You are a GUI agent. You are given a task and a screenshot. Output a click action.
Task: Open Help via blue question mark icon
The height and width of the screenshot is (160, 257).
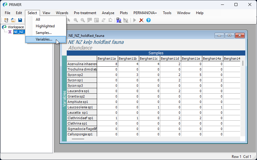point(148,20)
